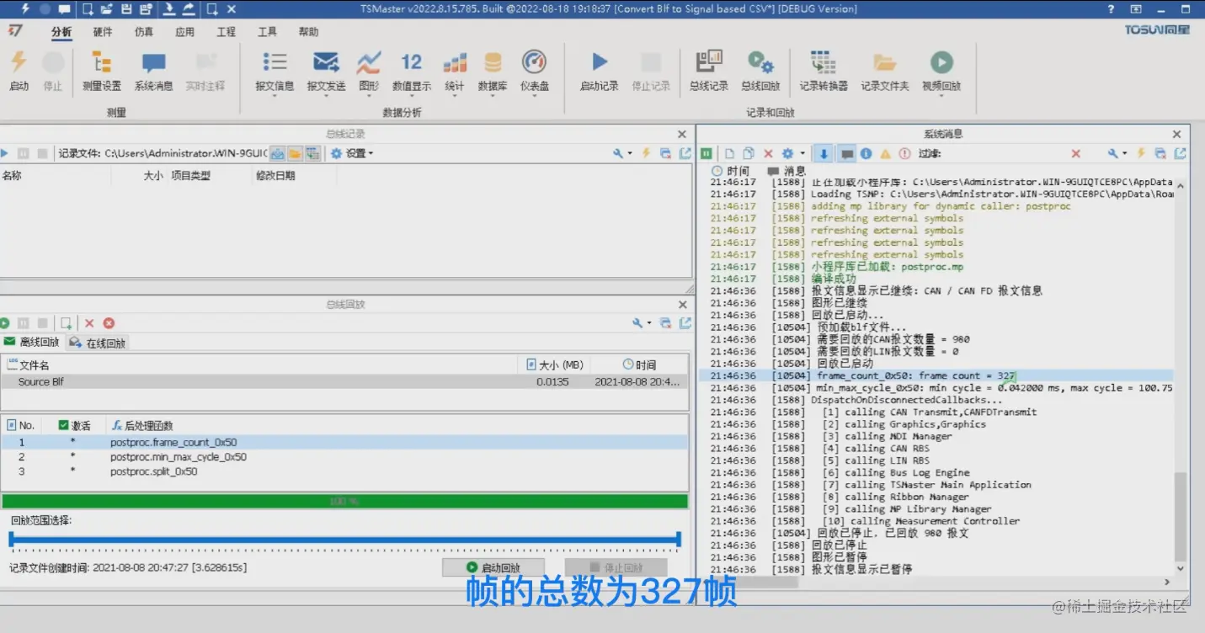The width and height of the screenshot is (1205, 633).
Task: Click 启动记录 to start logging
Action: (600, 71)
